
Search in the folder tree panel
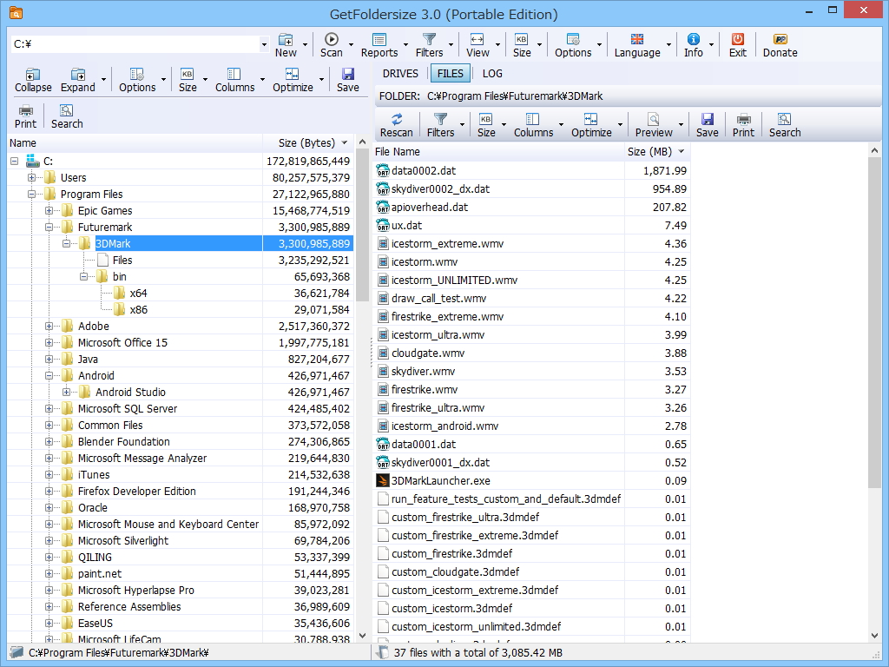tap(67, 116)
